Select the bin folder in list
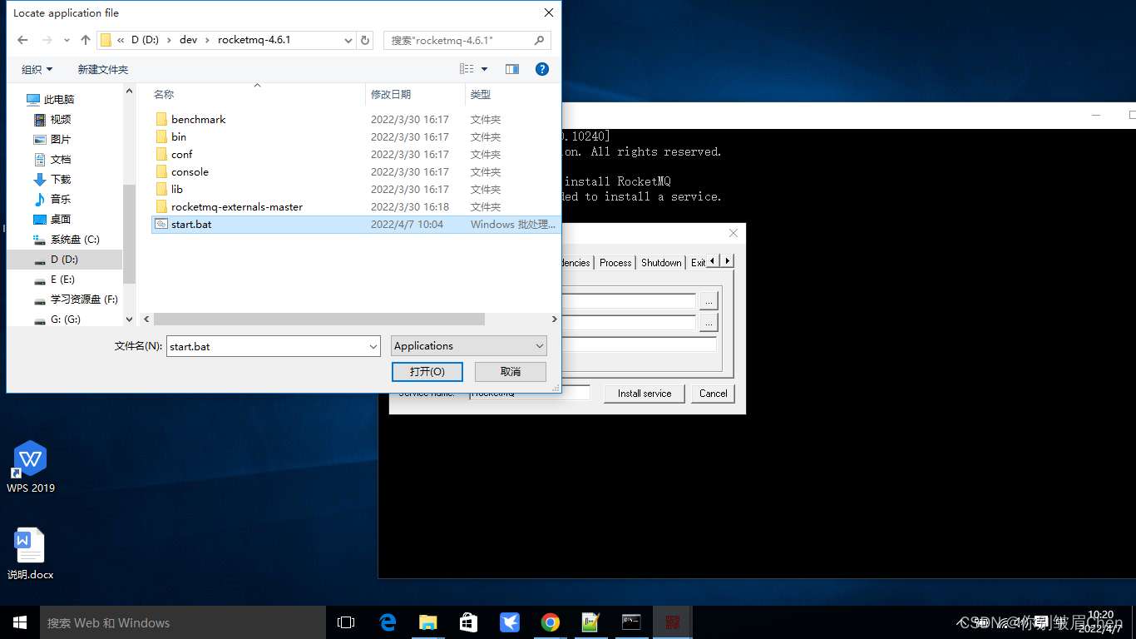Screen dimensions: 1136x639 [x=179, y=137]
